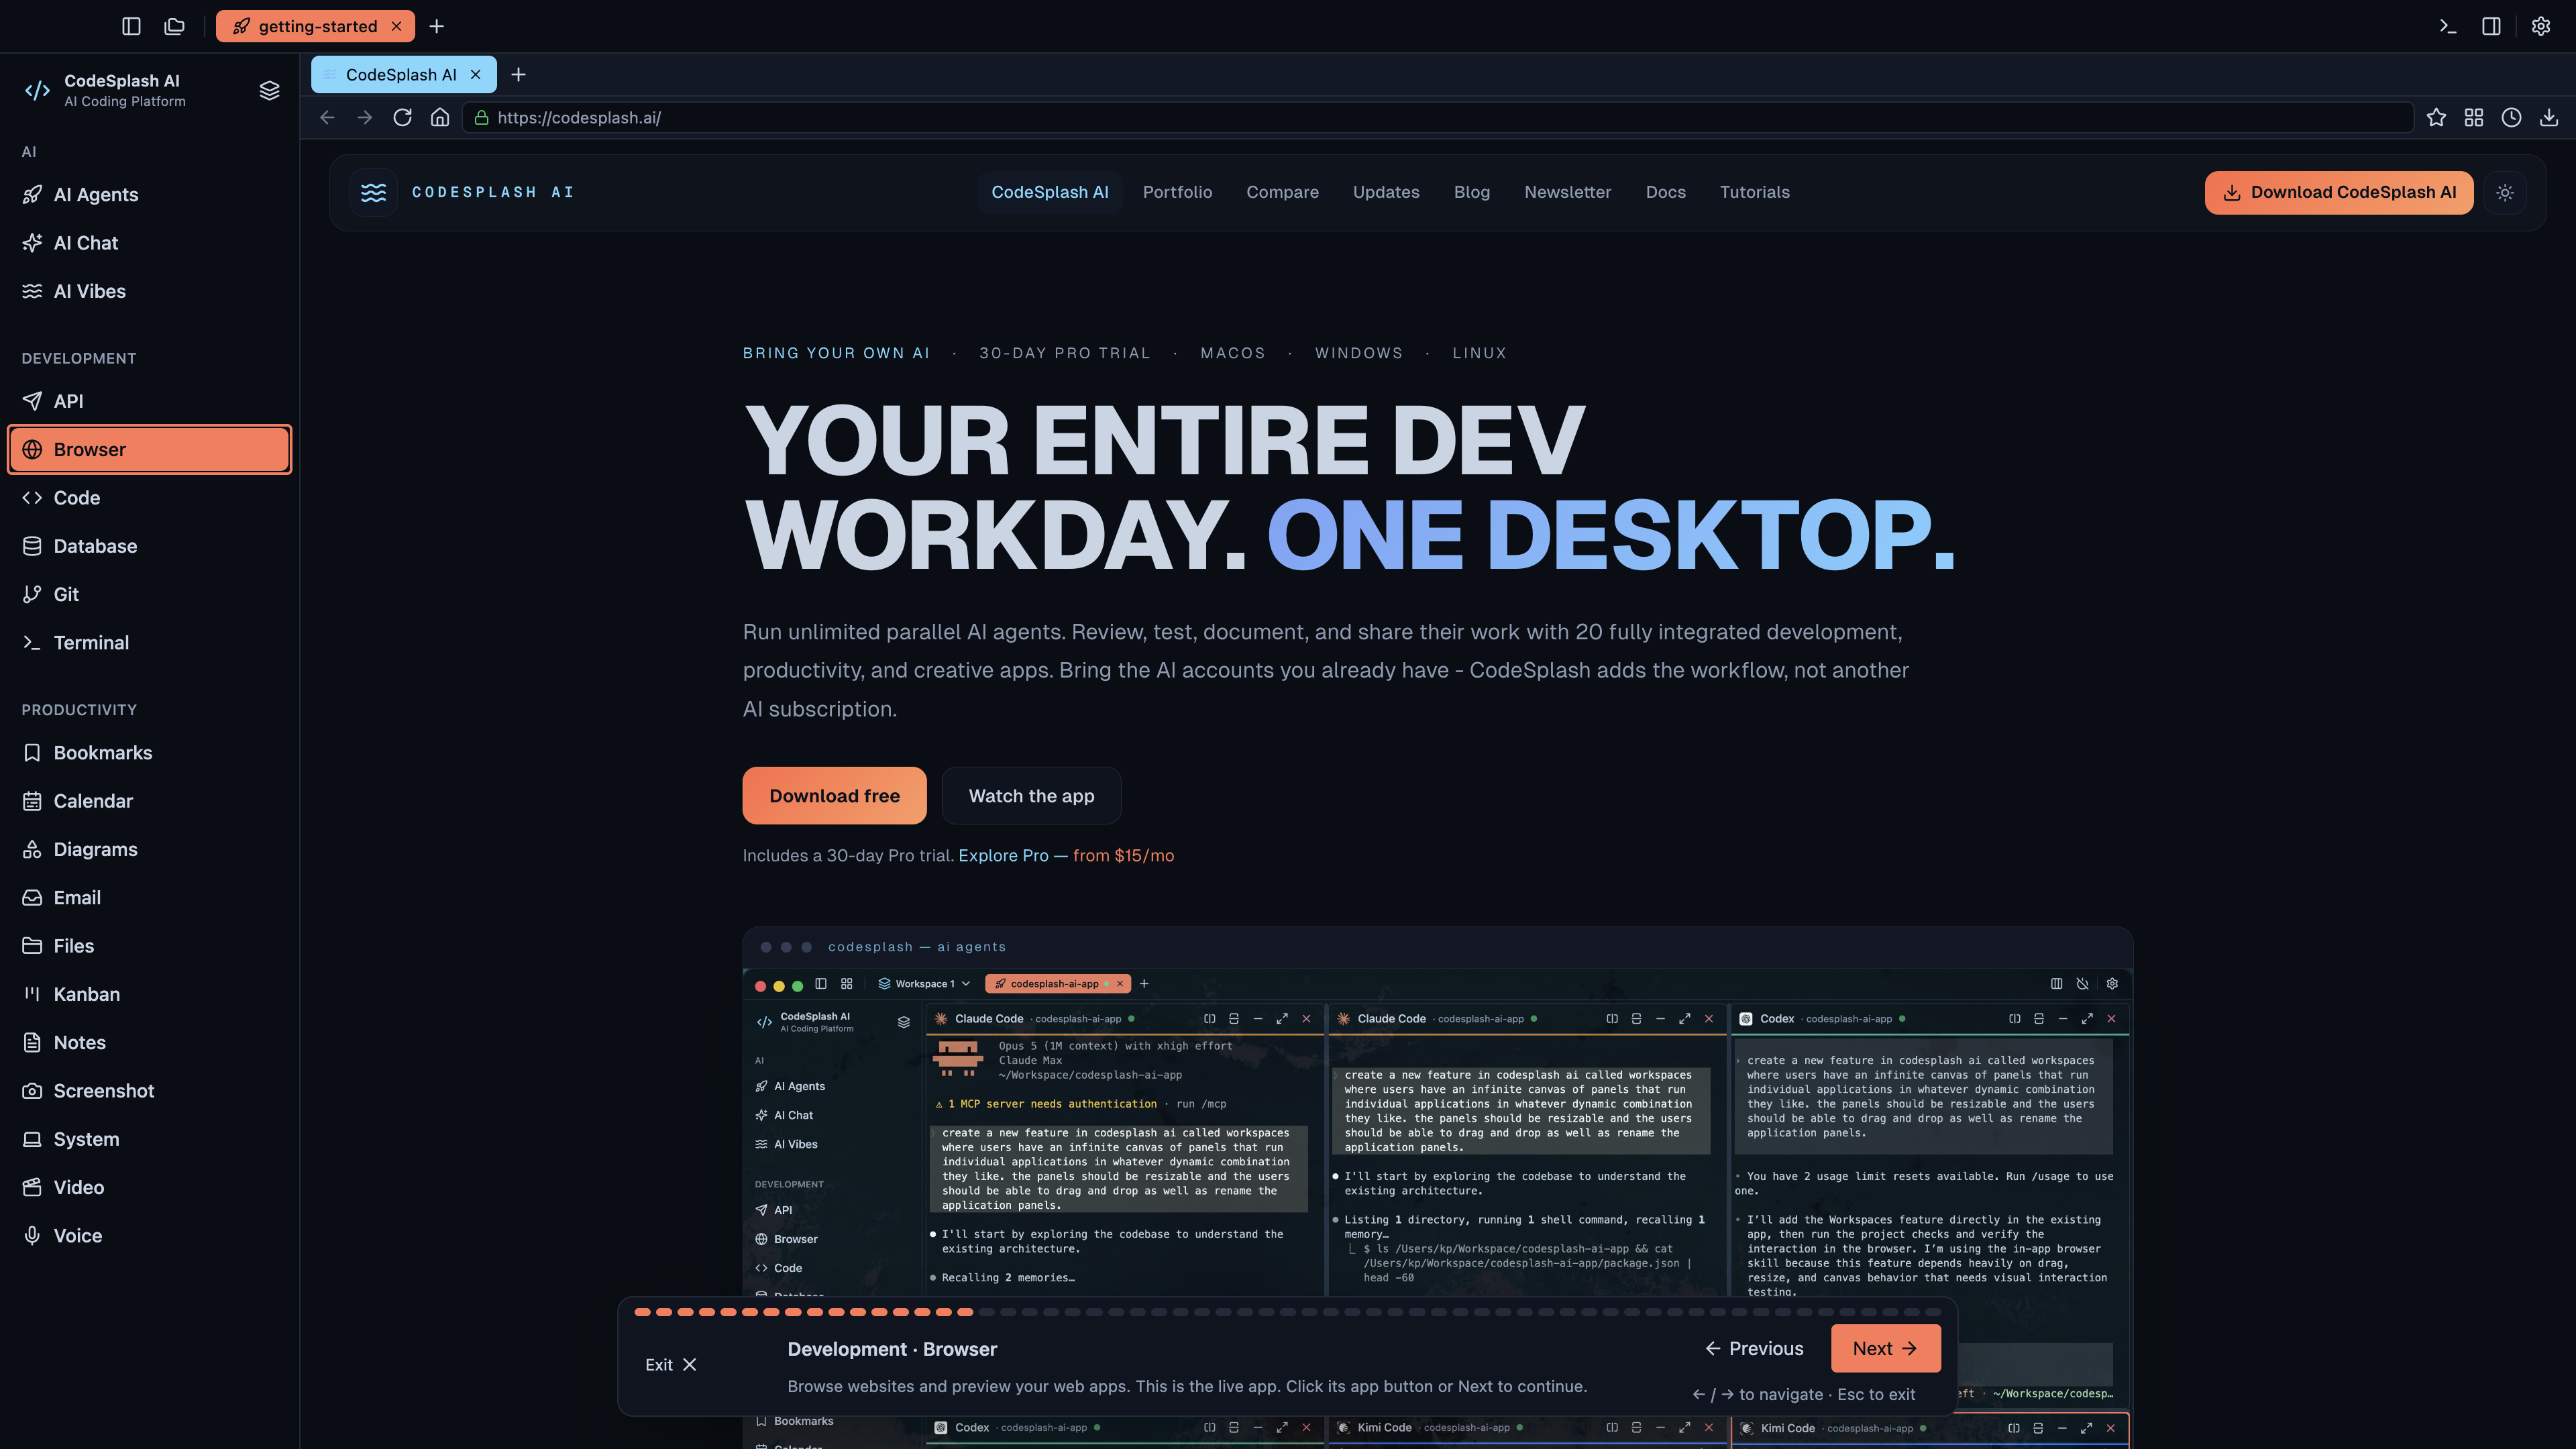Click the address bar URL field
Image resolution: width=2576 pixels, height=1449 pixels.
point(1438,117)
